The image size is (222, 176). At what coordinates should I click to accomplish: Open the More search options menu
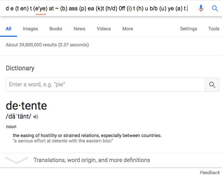[x=128, y=29]
